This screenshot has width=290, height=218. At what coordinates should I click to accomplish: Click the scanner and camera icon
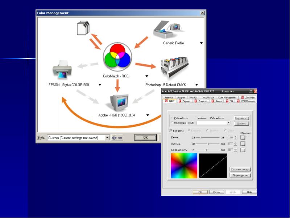168,29
